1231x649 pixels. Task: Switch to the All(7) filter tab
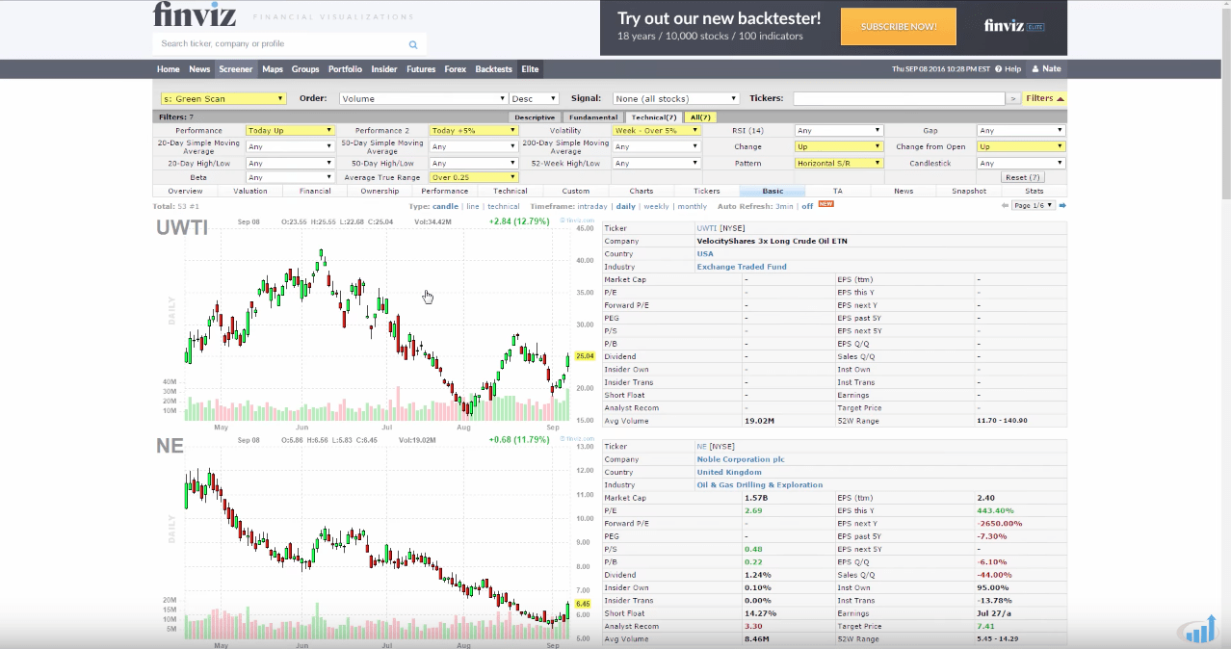[x=701, y=117]
